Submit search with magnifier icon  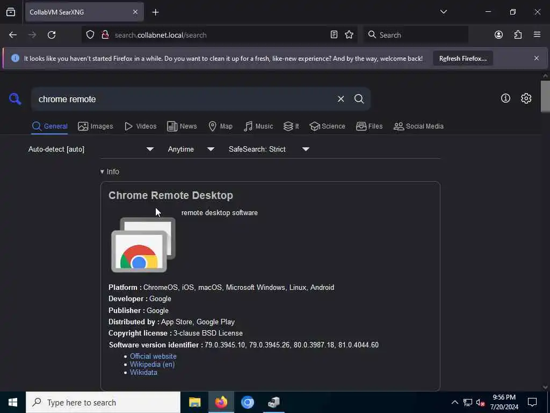click(x=359, y=99)
